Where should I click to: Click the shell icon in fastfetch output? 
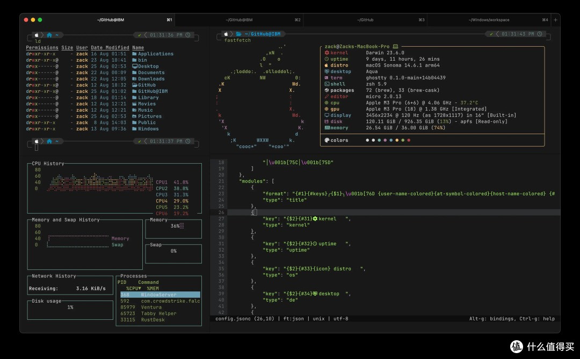point(327,84)
